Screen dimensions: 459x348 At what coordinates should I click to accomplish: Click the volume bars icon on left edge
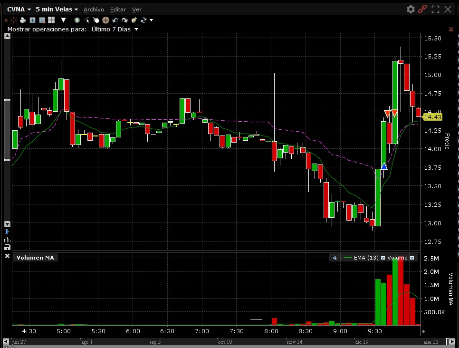[x=7, y=240]
